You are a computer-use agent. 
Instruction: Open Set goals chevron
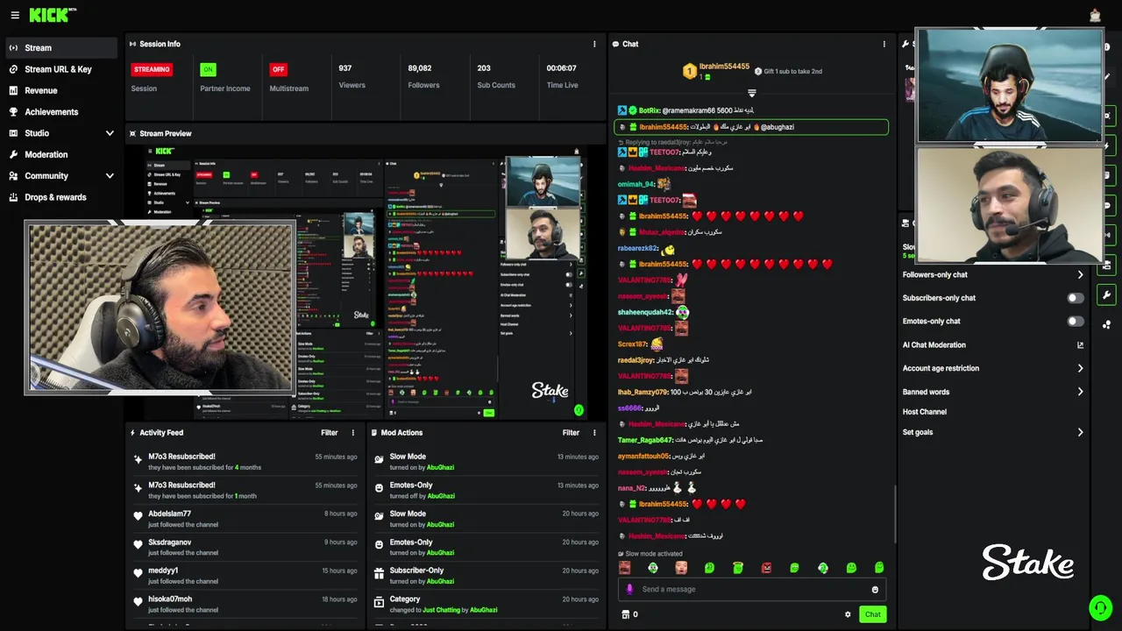coord(1080,432)
